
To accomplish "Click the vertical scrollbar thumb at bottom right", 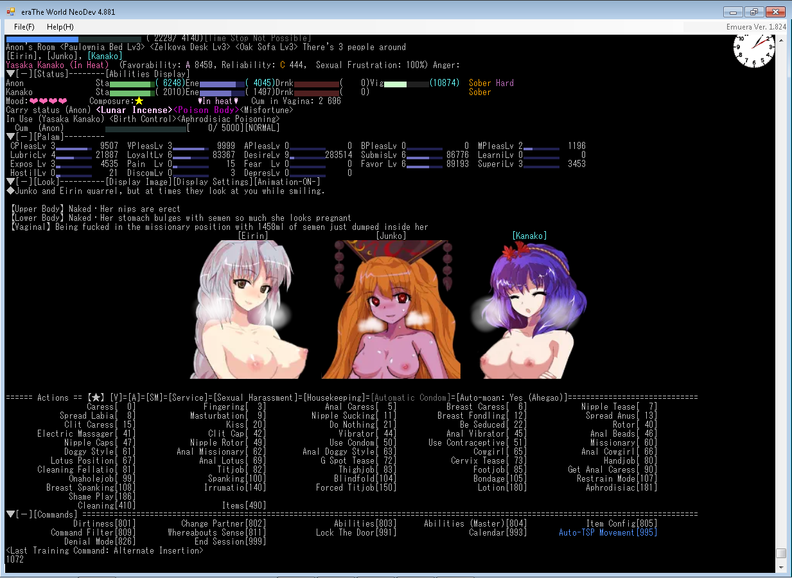I will (x=780, y=554).
